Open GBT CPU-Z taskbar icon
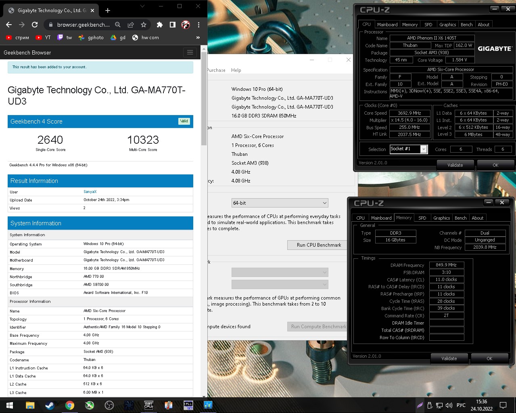516x413 pixels. [x=149, y=405]
